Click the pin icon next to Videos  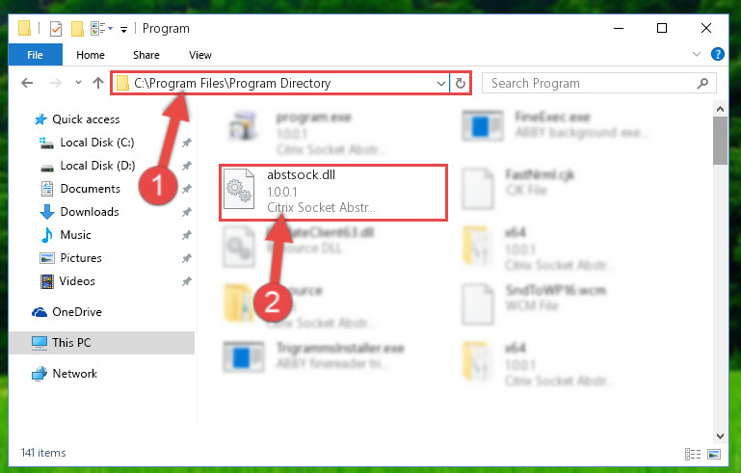pos(187,281)
